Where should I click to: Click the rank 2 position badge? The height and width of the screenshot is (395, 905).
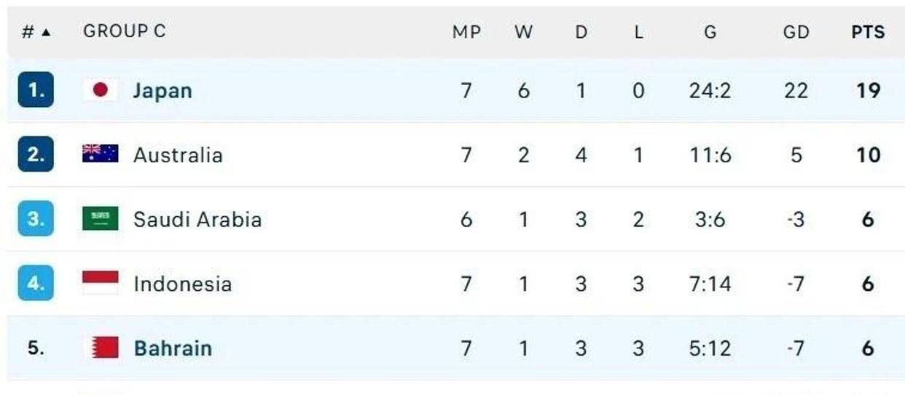[36, 154]
